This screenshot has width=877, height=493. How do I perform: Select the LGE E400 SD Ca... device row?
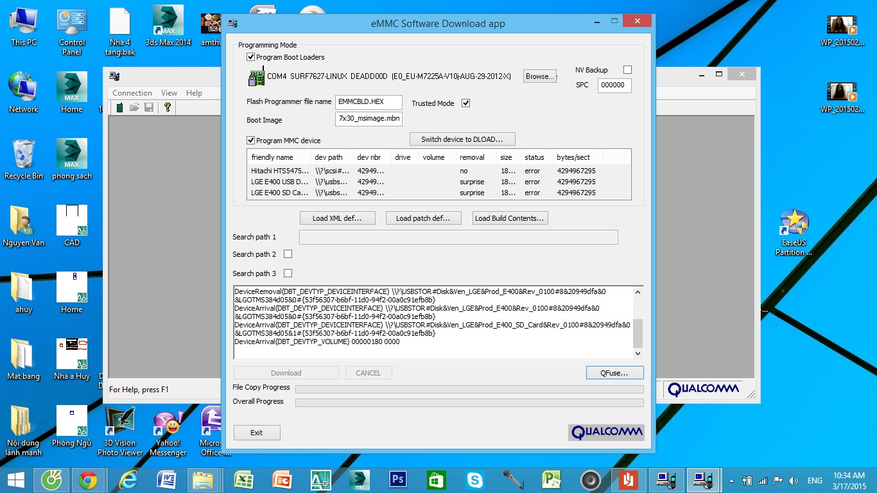pos(438,193)
